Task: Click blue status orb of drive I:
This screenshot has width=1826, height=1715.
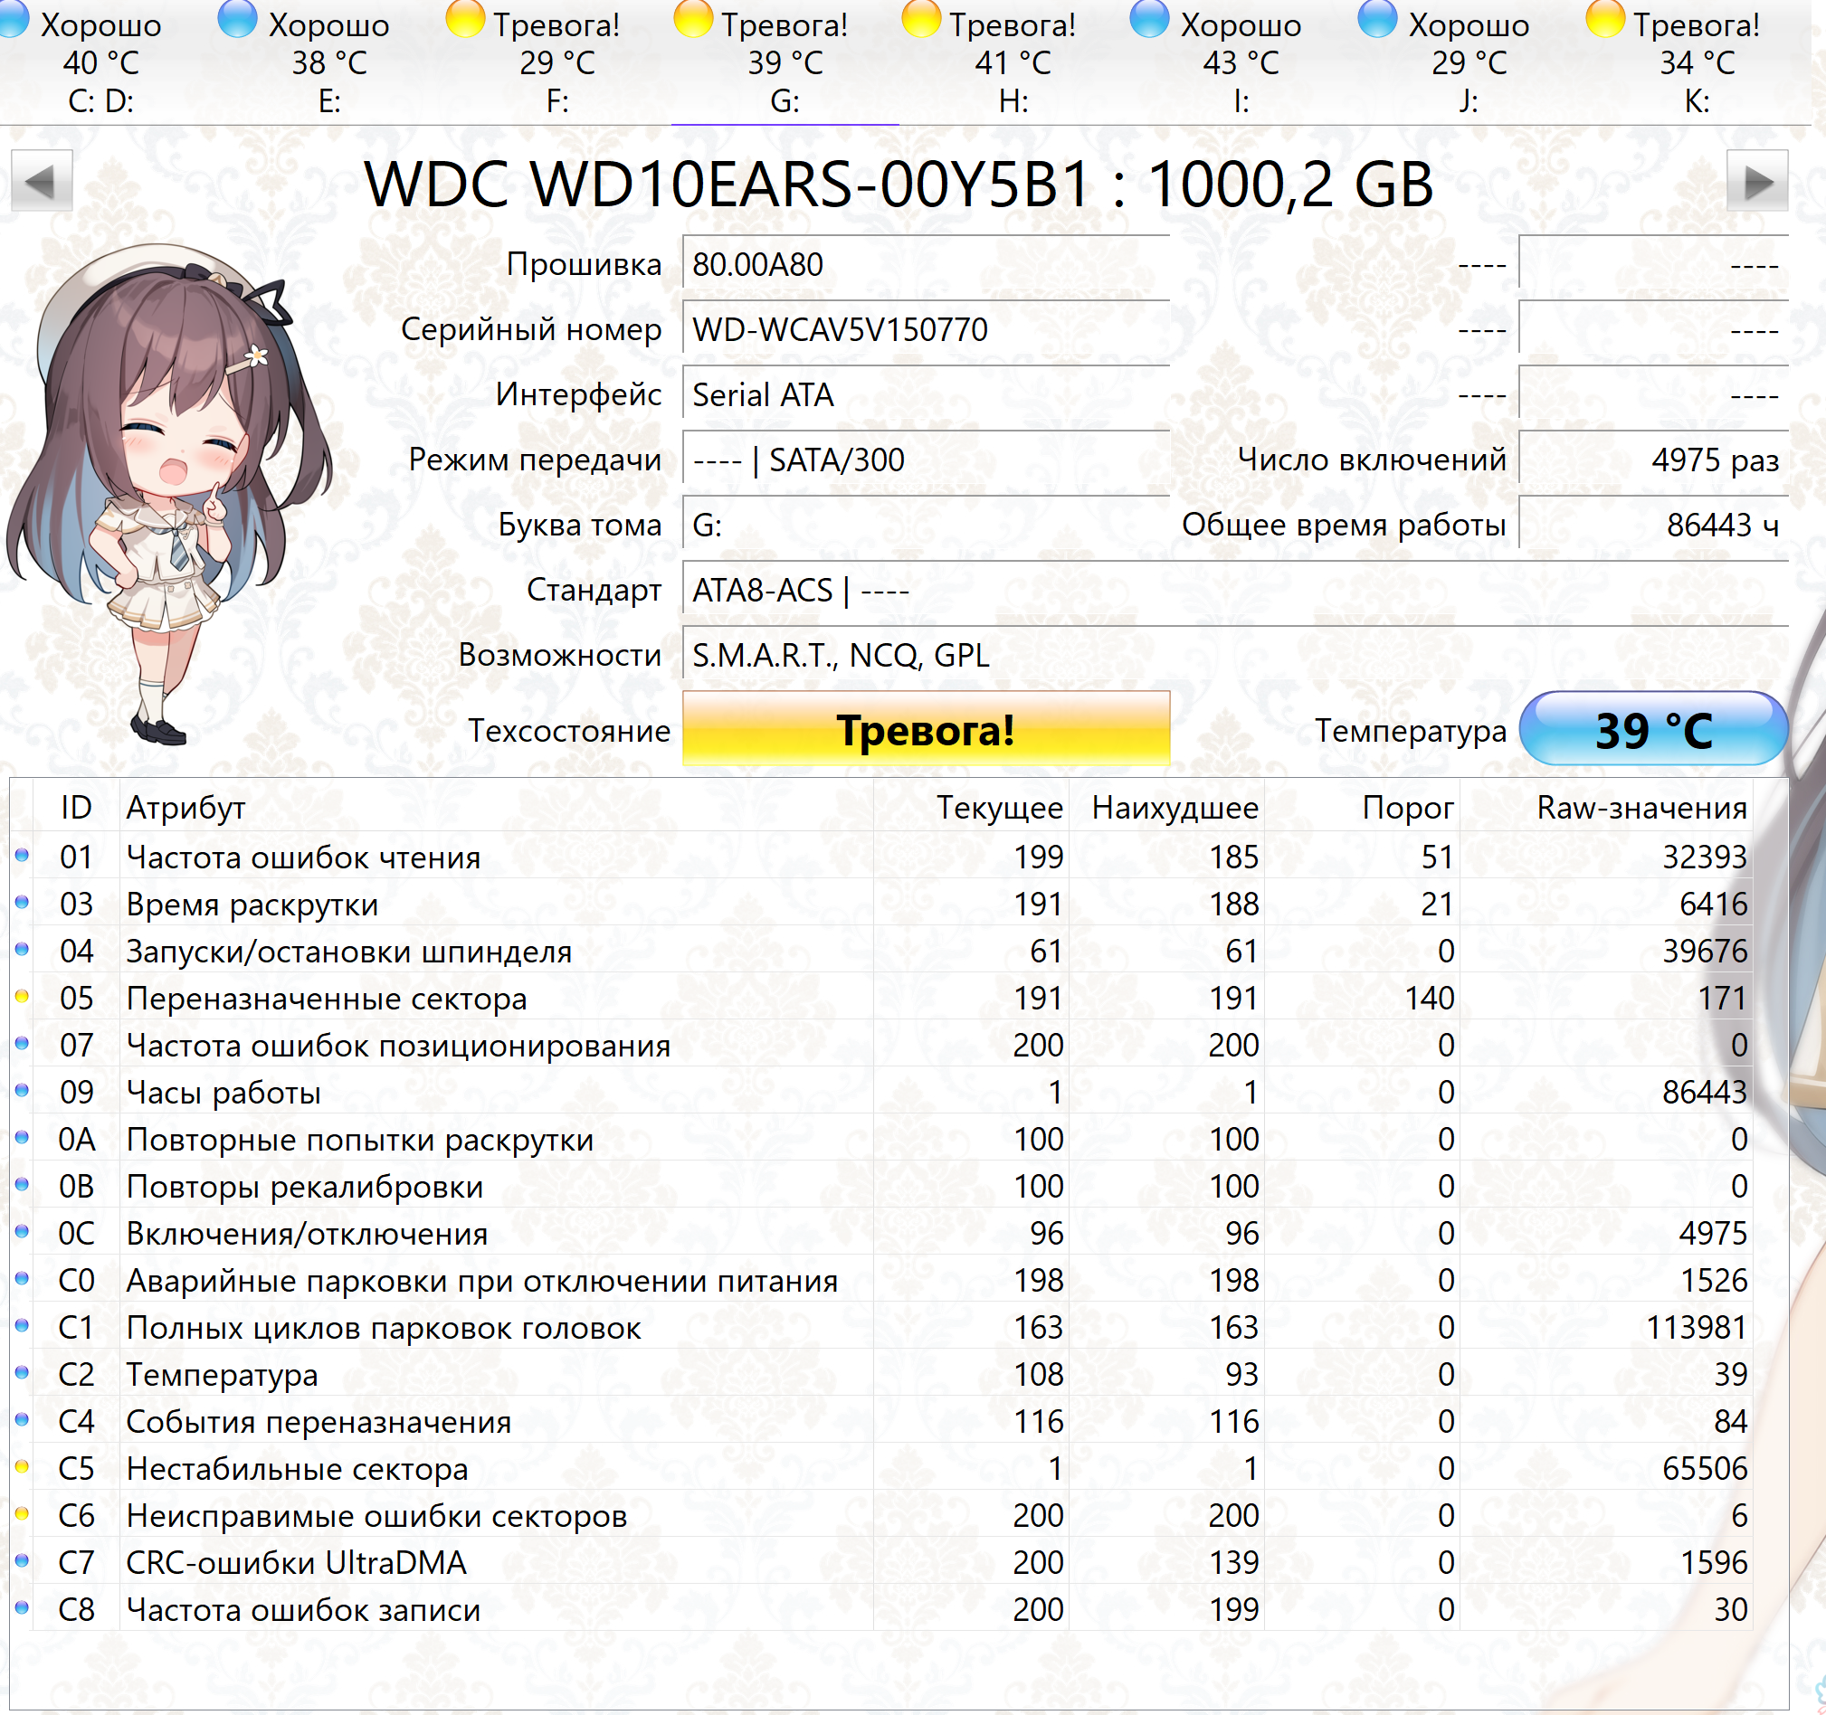Action: point(1149,17)
